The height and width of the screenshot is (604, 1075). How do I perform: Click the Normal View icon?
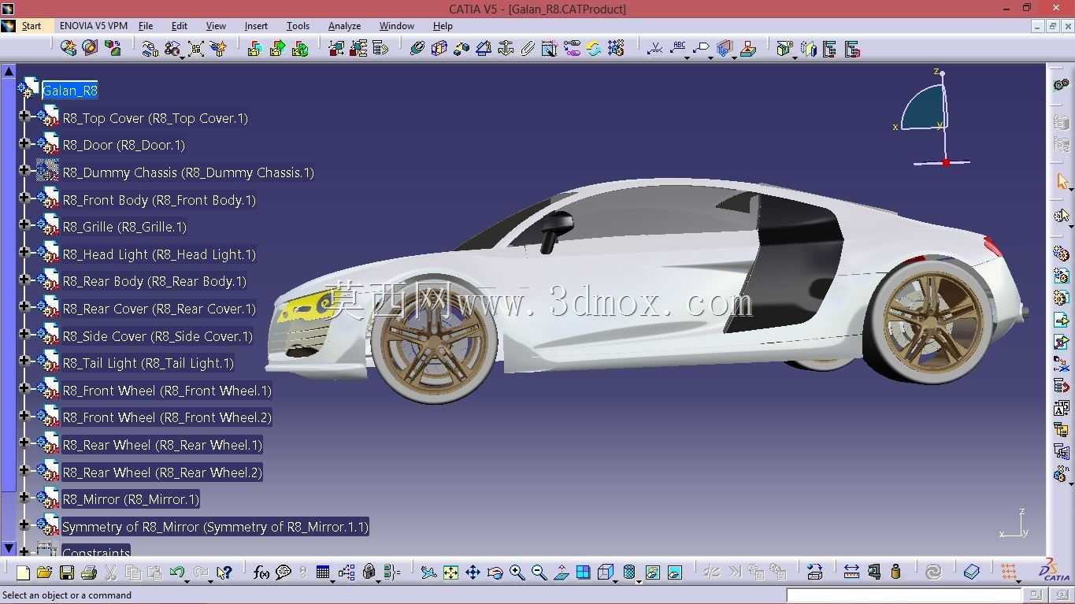tap(561, 573)
